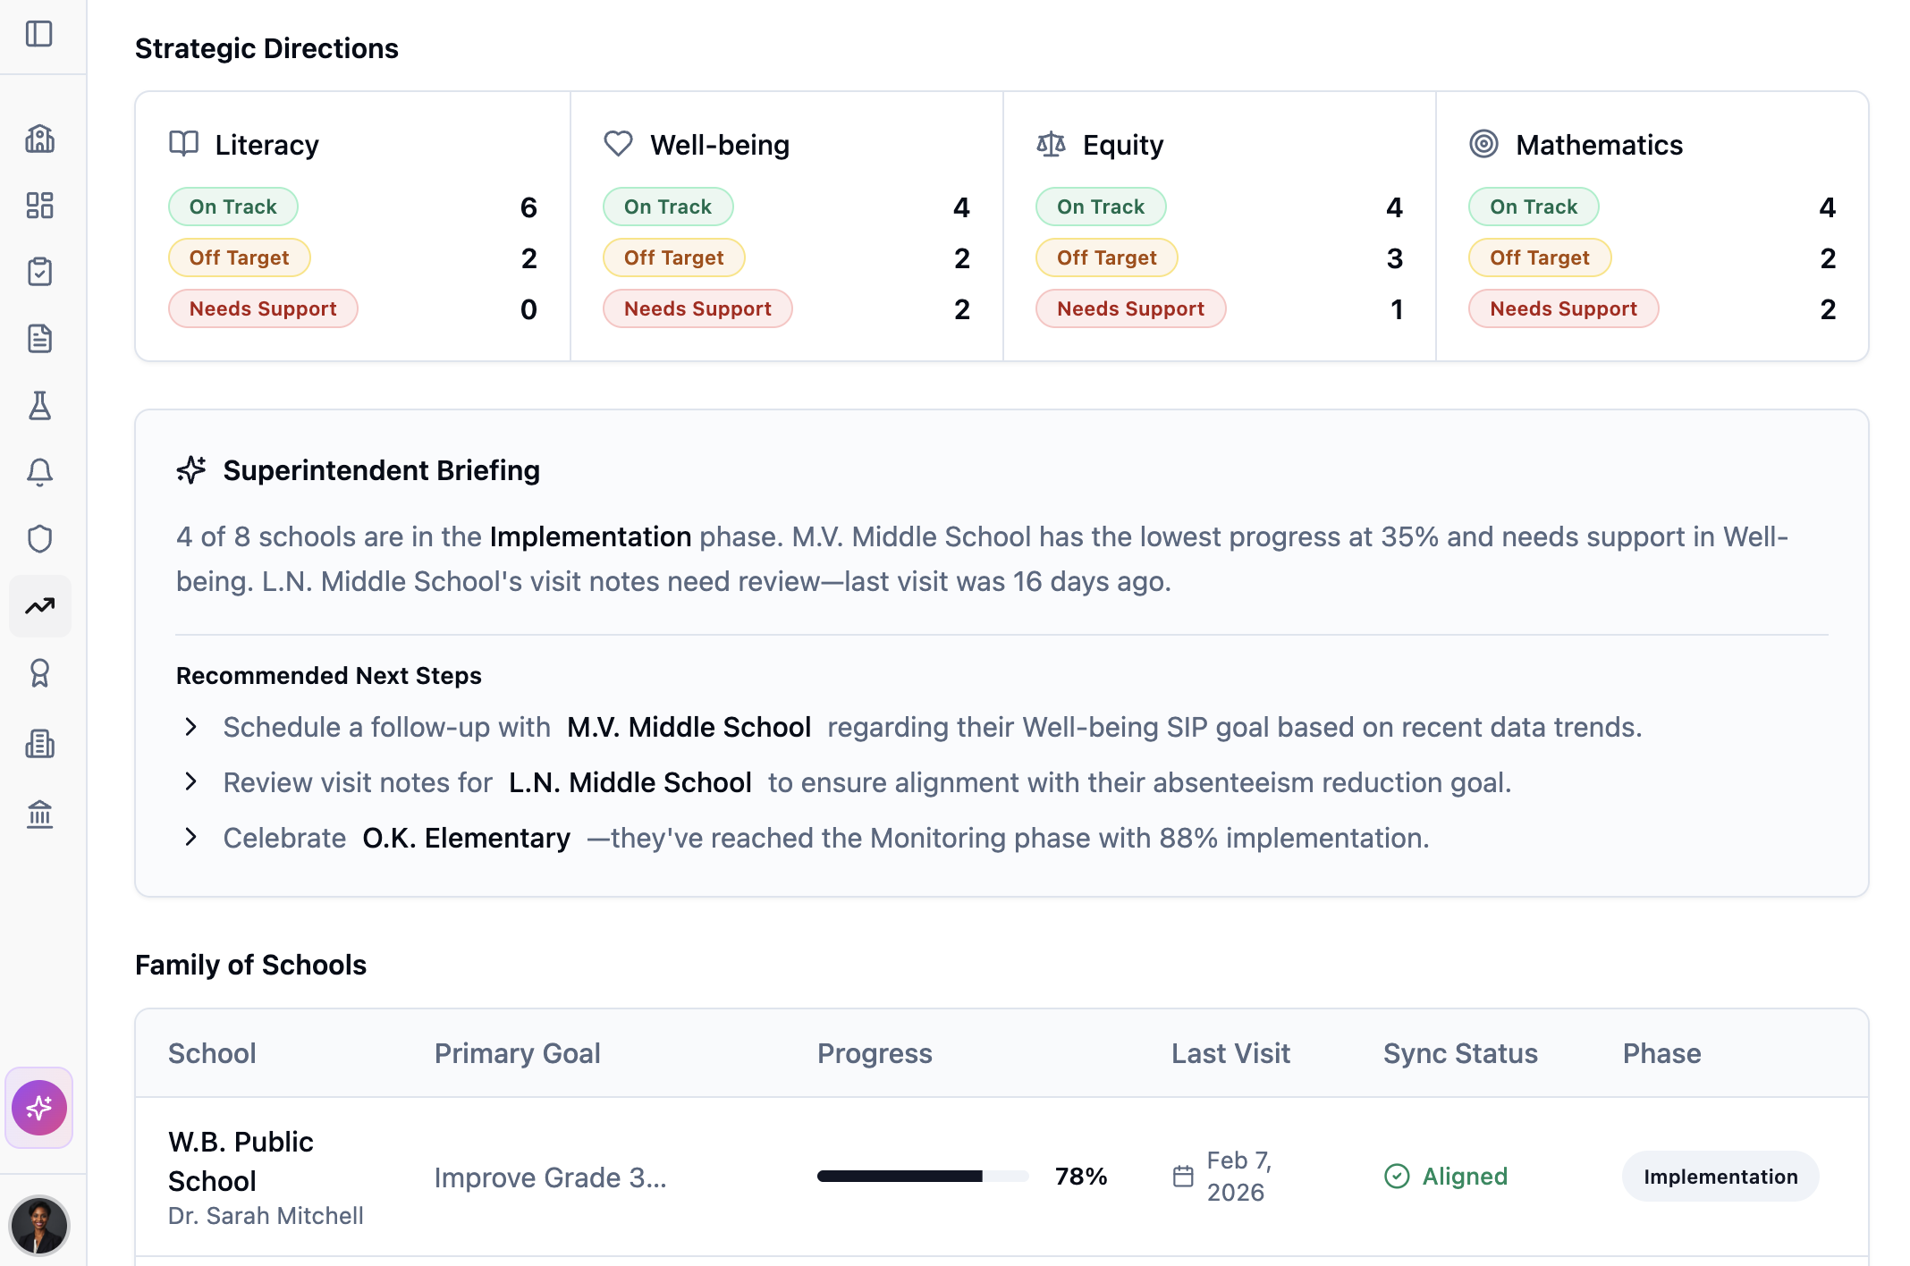Click the lab flask sidebar icon
The image size is (1910, 1266).
39,406
